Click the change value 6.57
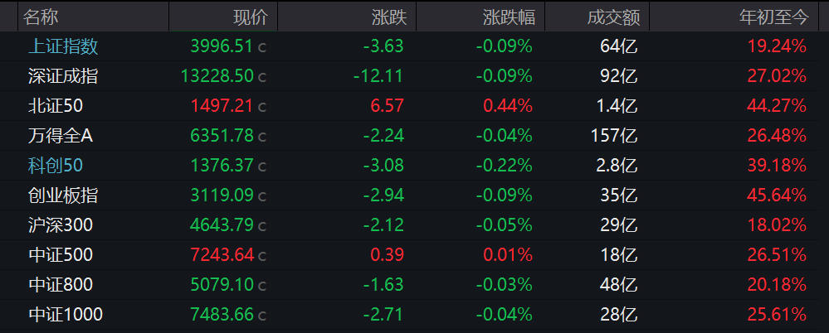Viewport: 829px width, 333px height. pos(388,106)
